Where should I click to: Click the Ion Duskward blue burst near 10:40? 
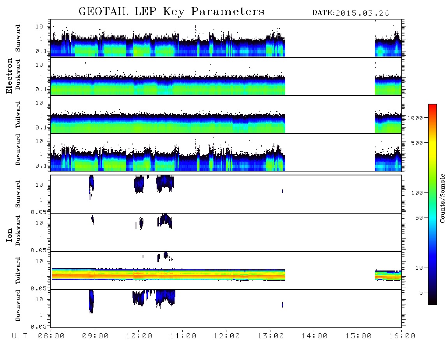click(165, 220)
